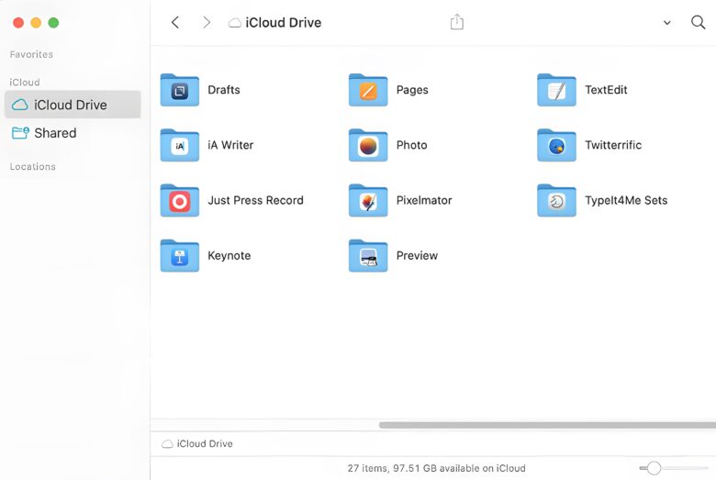Viewport: 716px width, 480px height.
Task: Select Shared in the sidebar
Action: pos(55,133)
